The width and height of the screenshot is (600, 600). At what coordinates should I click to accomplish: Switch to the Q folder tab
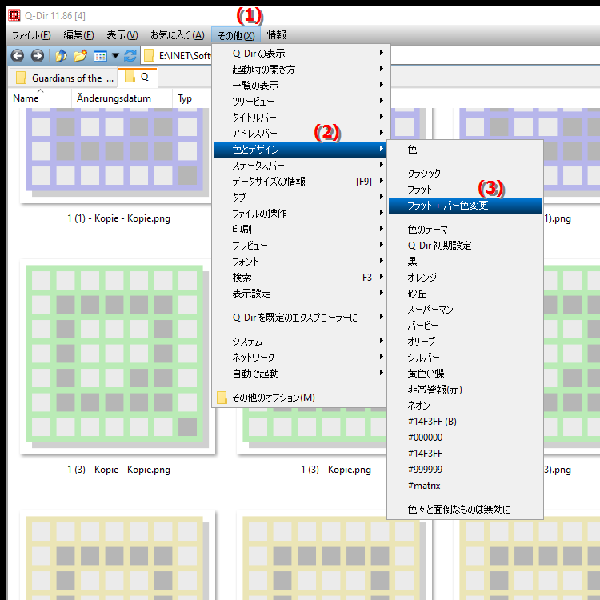[x=138, y=78]
